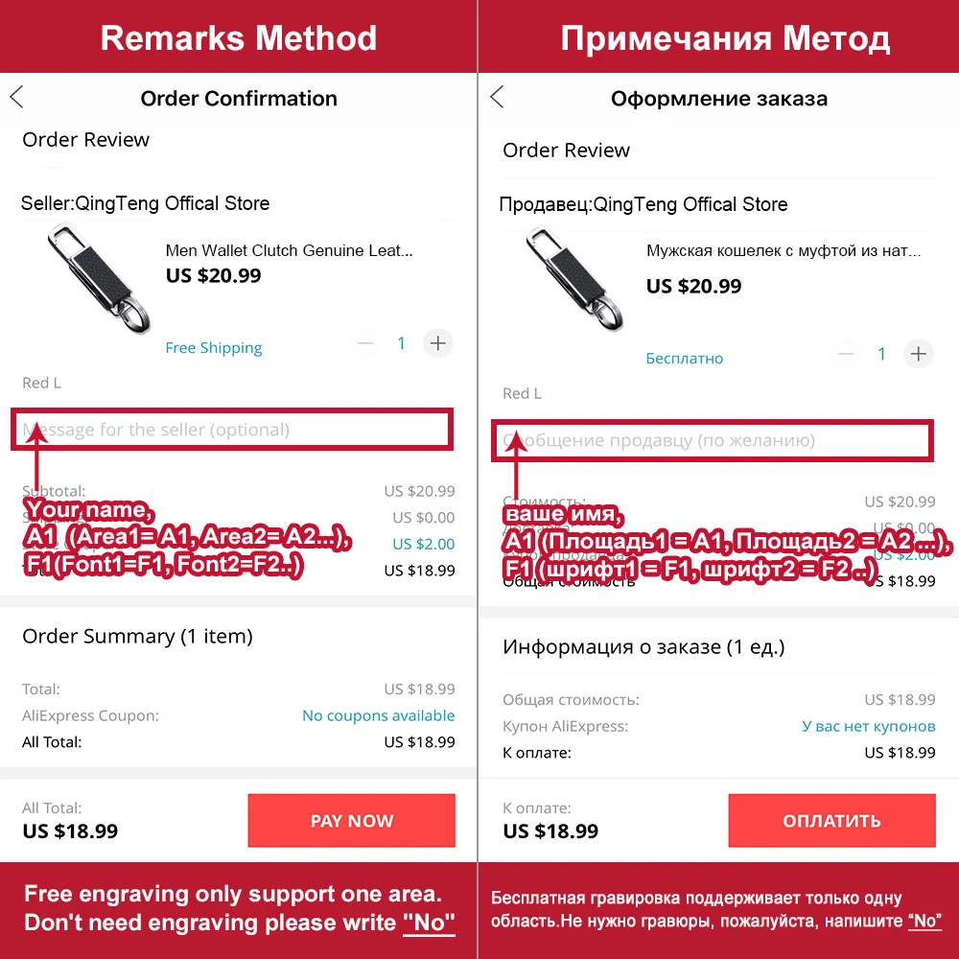
Task: Open wallet product thumbnail in English panel
Action: pyautogui.click(x=91, y=275)
